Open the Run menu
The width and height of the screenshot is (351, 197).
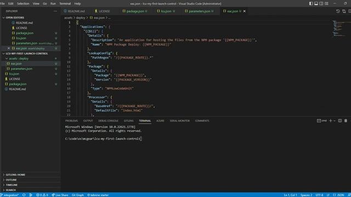tap(53, 4)
